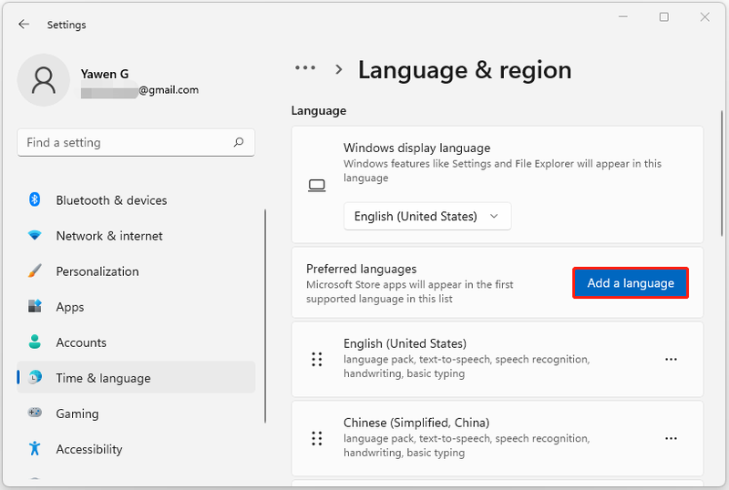The image size is (729, 490).
Task: Click the Bluetooth & devices icon
Action: click(35, 199)
